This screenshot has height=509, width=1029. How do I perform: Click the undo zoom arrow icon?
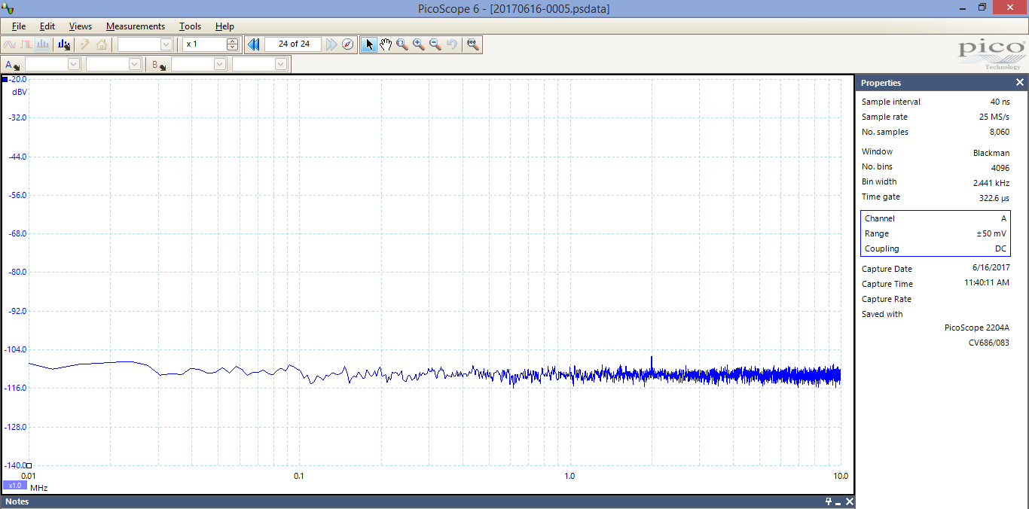[x=452, y=44]
